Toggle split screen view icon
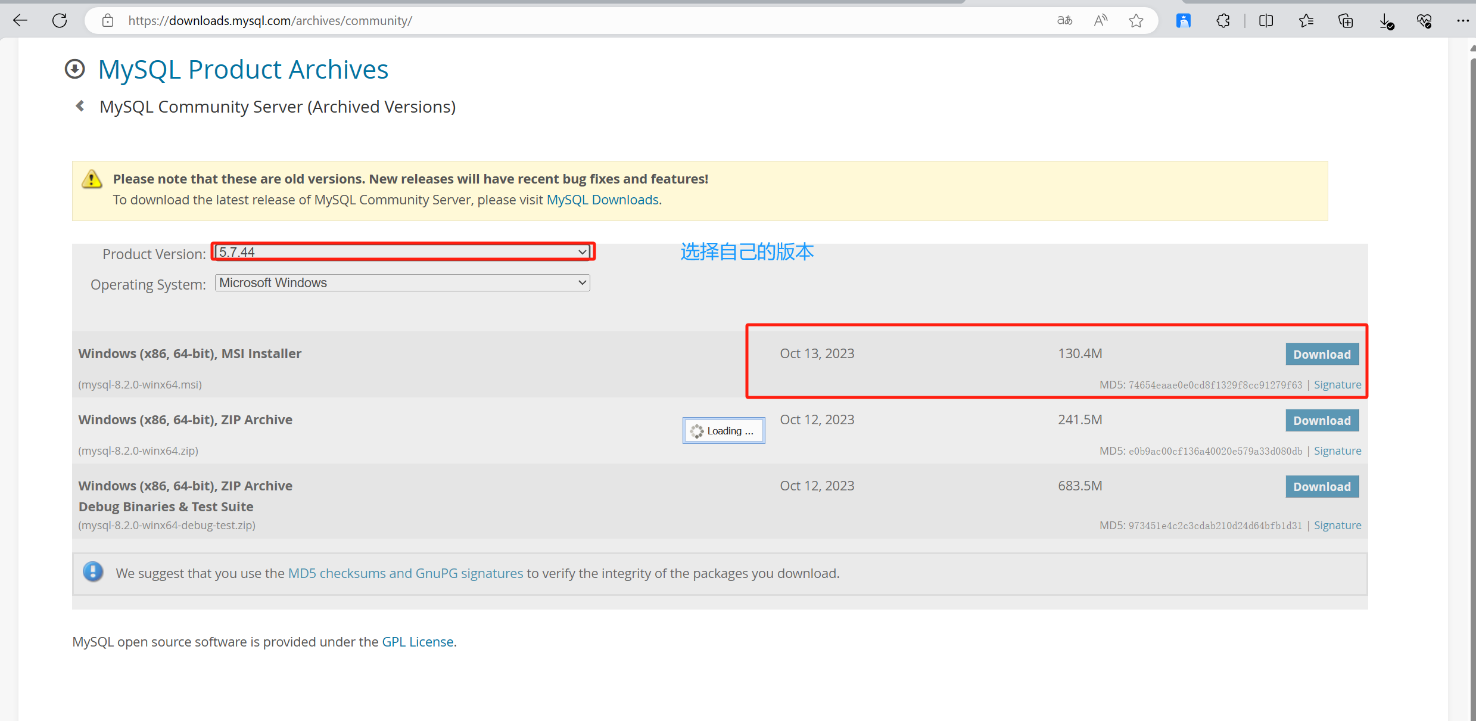This screenshot has width=1476, height=721. coord(1266,21)
